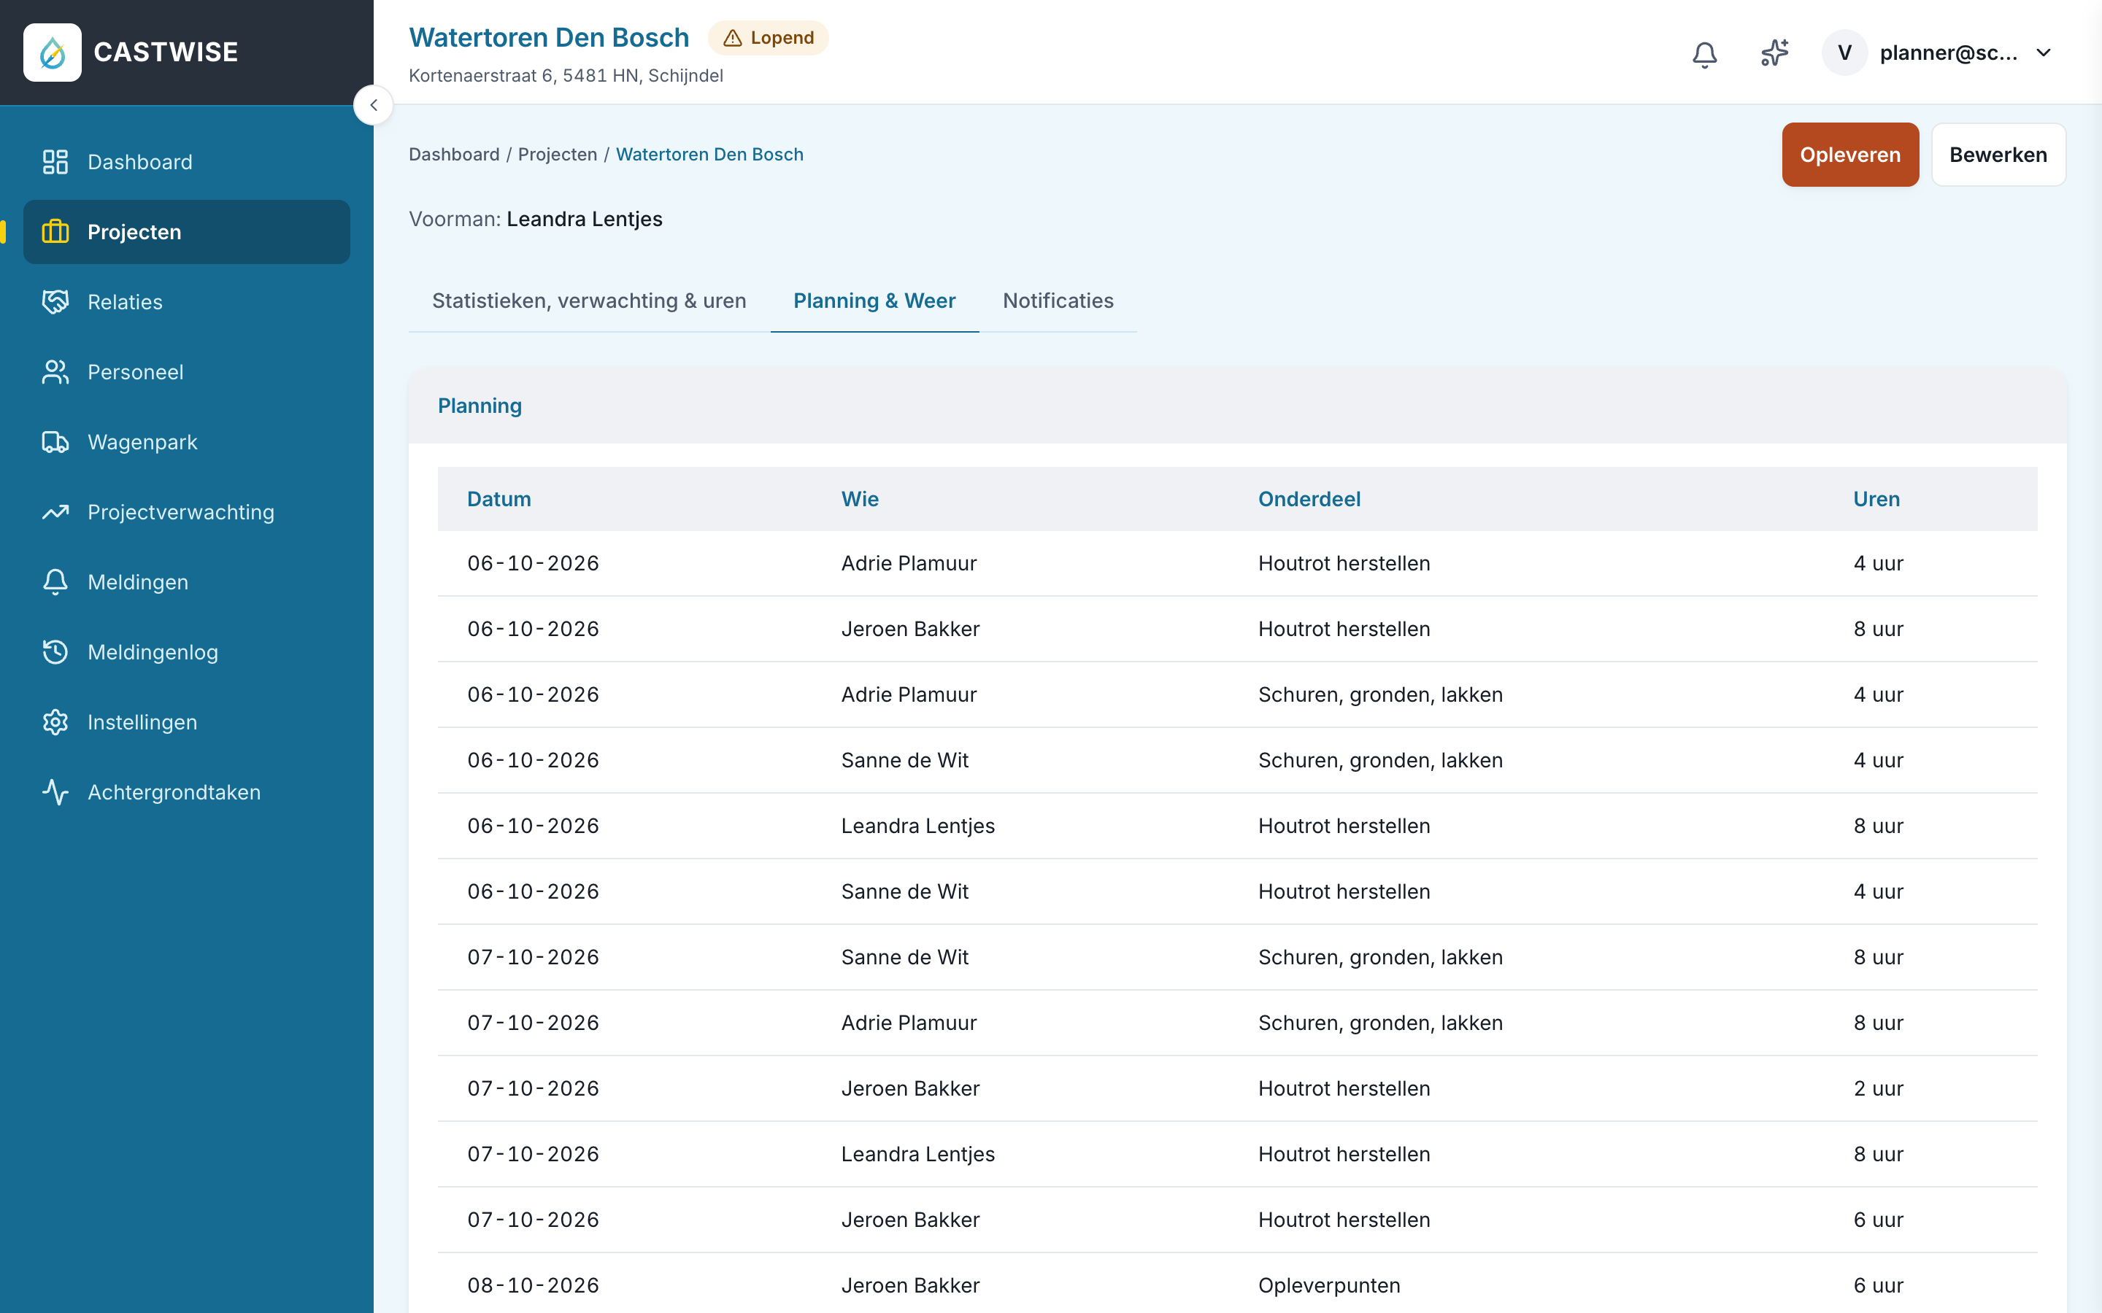Switch to Statistieken, verwachting & uren tab

(589, 301)
